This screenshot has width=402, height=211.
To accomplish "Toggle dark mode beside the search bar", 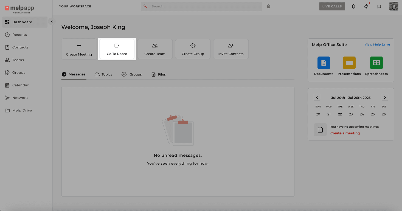I will [268, 6].
